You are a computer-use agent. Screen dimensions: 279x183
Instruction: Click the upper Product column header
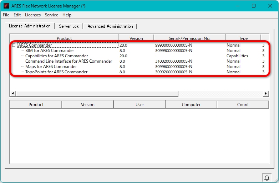(x=64, y=38)
